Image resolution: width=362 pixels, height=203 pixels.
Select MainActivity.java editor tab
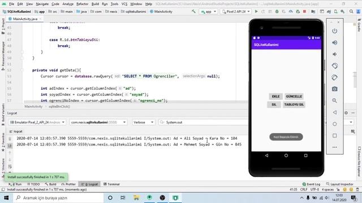25,19
